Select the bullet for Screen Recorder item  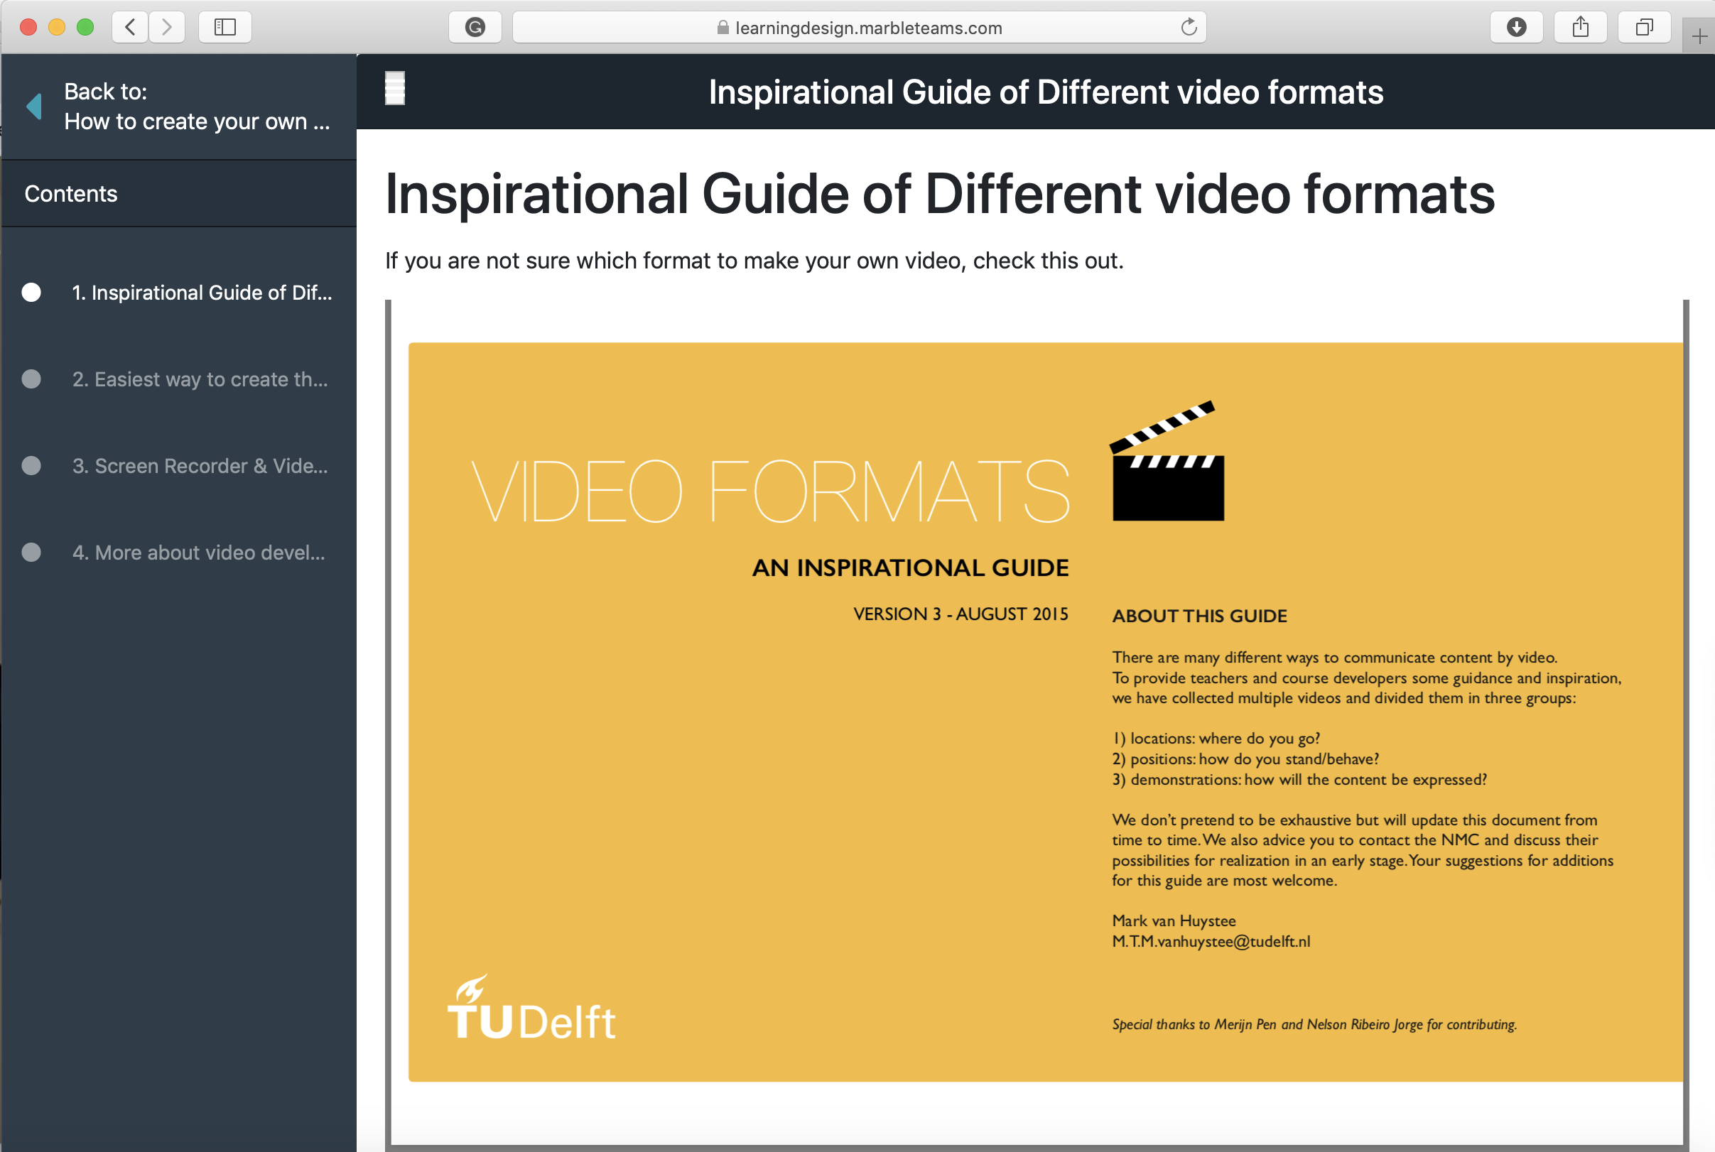(x=31, y=466)
